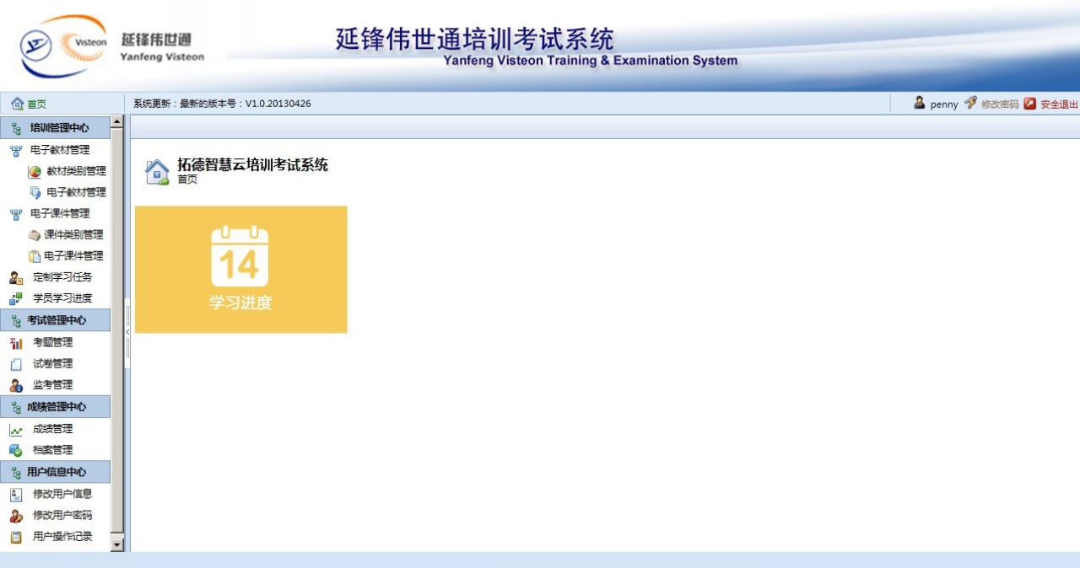
Task: Open 教材类别管理 in the sidebar
Action: [x=76, y=171]
